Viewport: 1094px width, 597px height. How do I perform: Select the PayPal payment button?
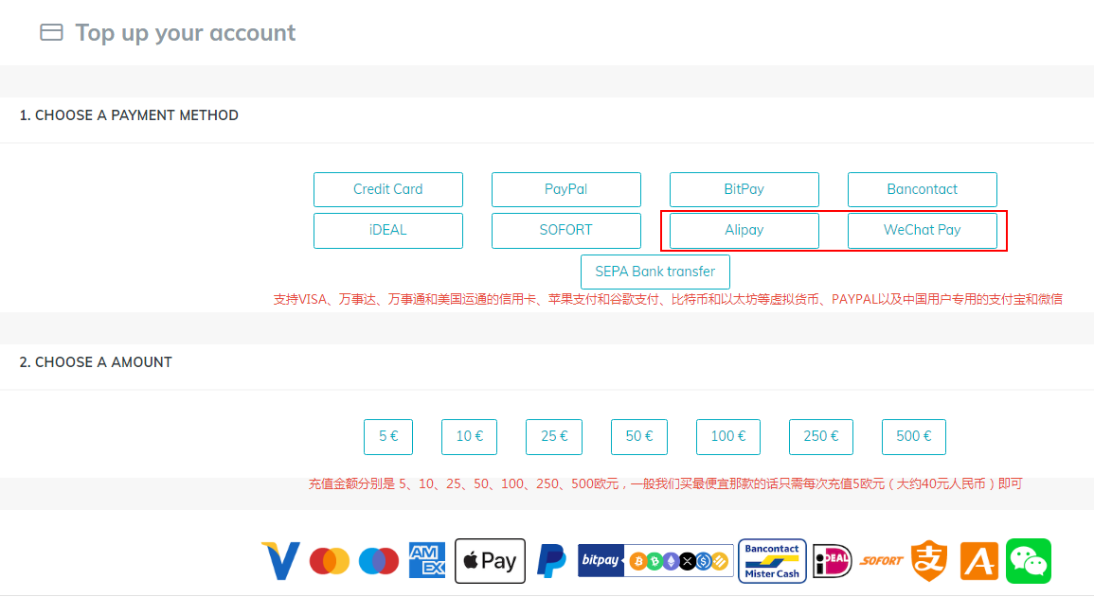pyautogui.click(x=565, y=189)
